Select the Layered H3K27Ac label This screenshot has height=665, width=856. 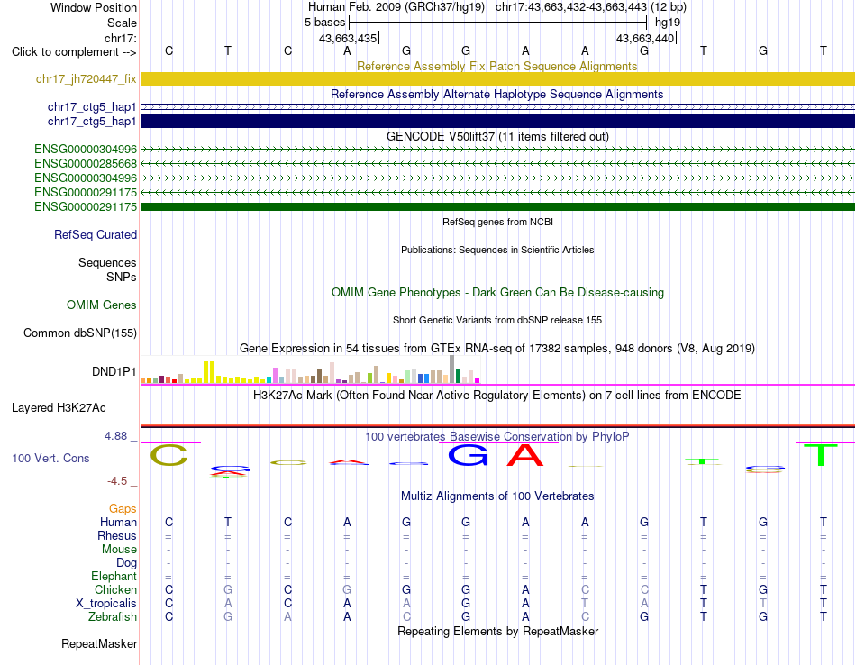tap(59, 408)
